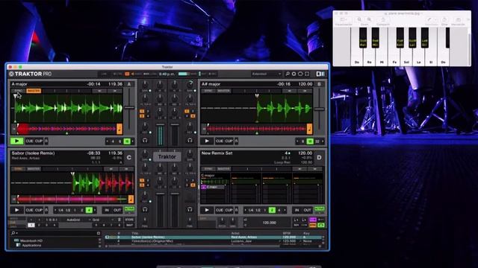This screenshot has width=478, height=268.
Task: Click channel A volume fader in mixer
Action: pyautogui.click(x=161, y=124)
